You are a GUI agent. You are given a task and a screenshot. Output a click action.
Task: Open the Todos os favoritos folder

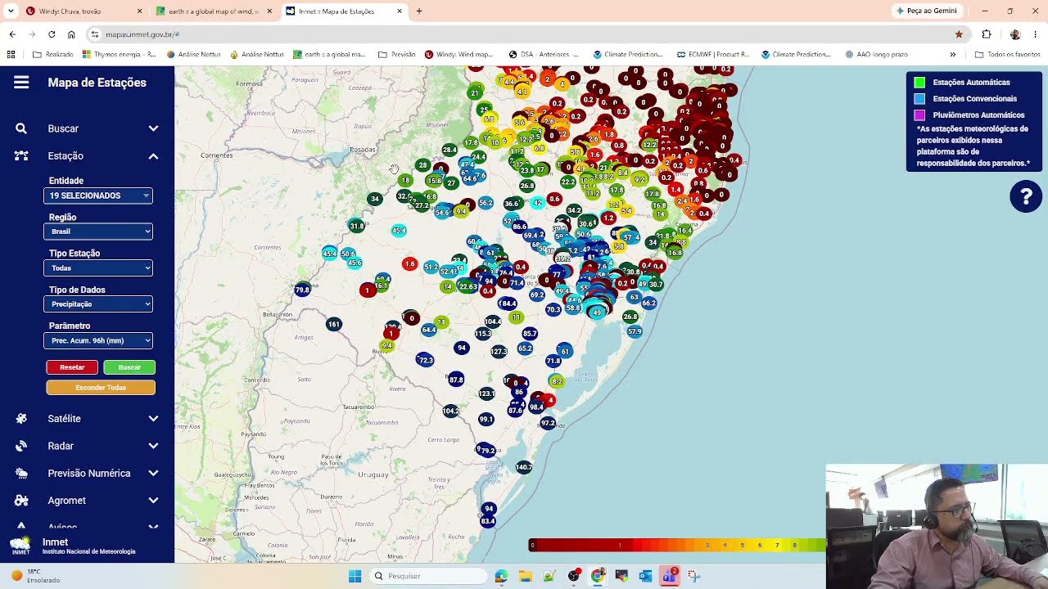point(1007,54)
